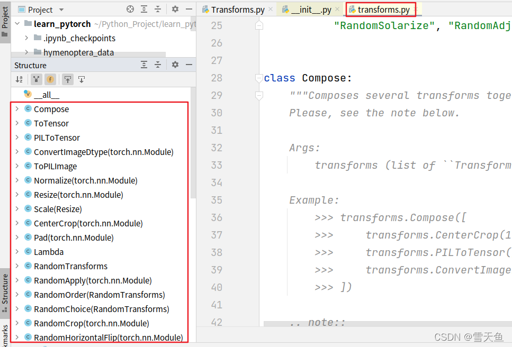Hide the Project panel with minus icon

[188, 9]
